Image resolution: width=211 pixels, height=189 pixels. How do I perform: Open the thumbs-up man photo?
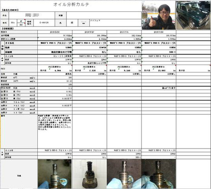[x=159, y=15]
